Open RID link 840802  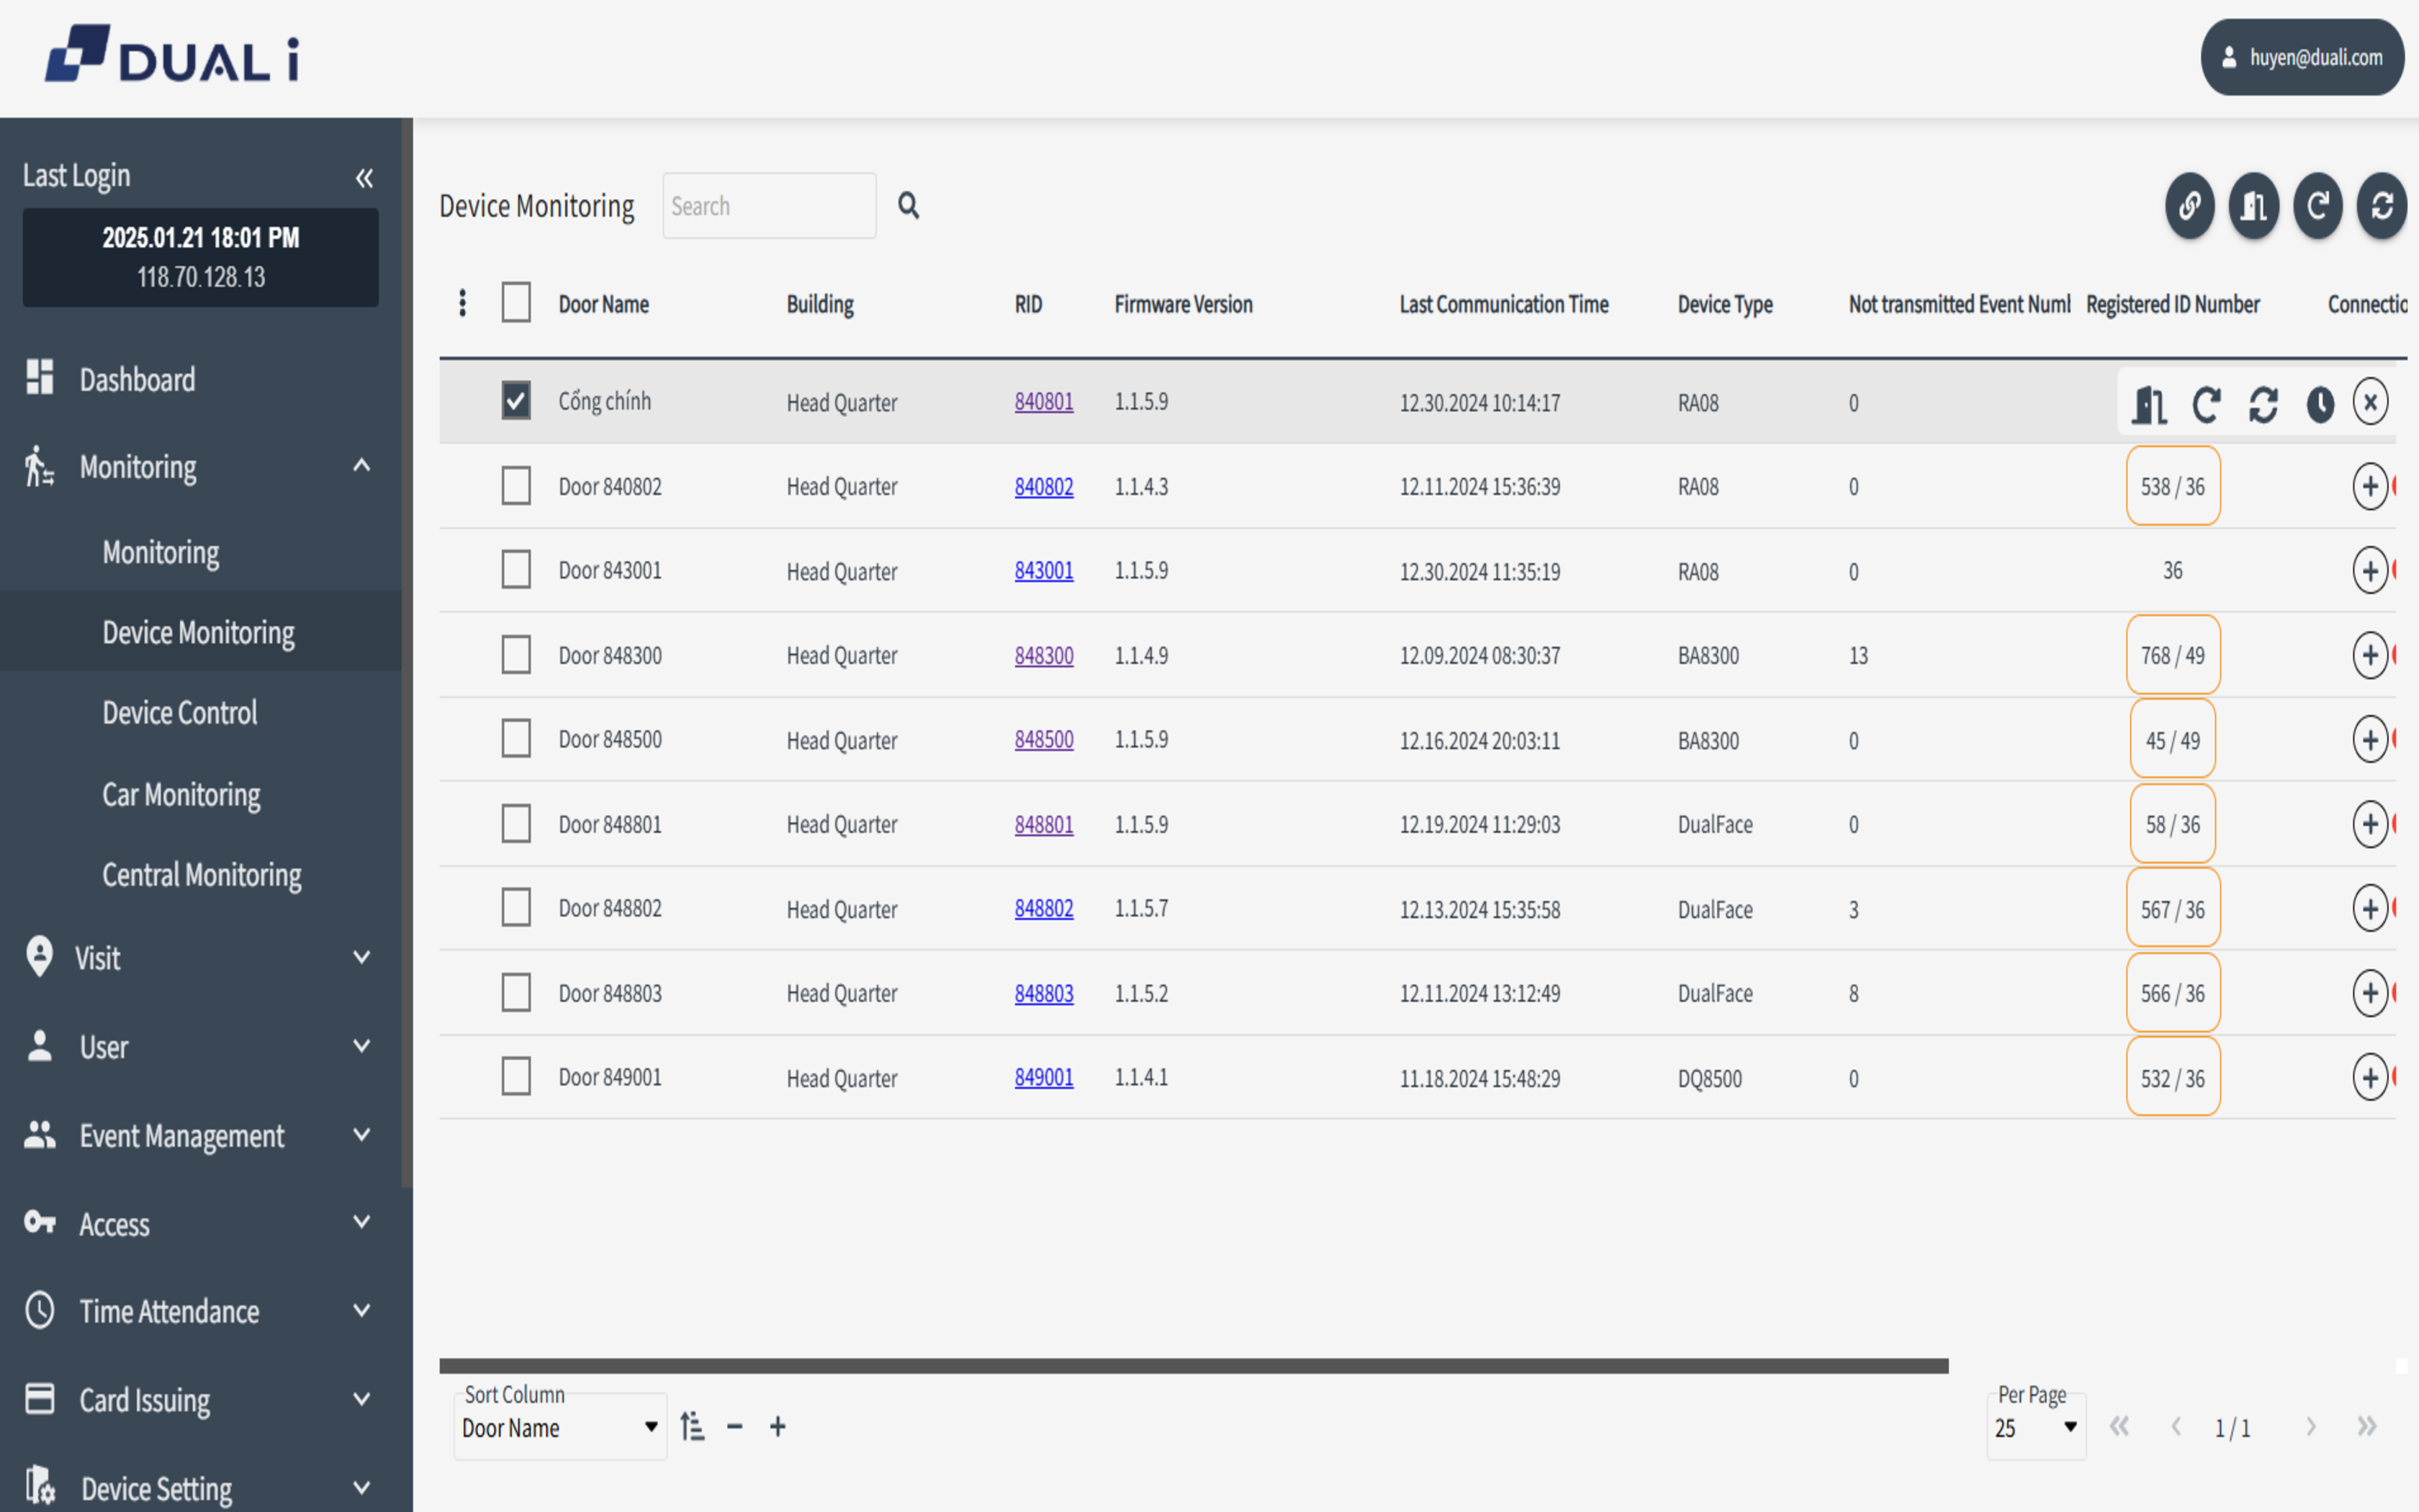point(1044,486)
